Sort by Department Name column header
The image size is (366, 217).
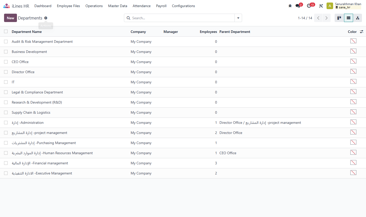tap(27, 32)
